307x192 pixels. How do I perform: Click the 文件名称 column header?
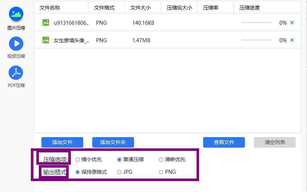coord(50,8)
